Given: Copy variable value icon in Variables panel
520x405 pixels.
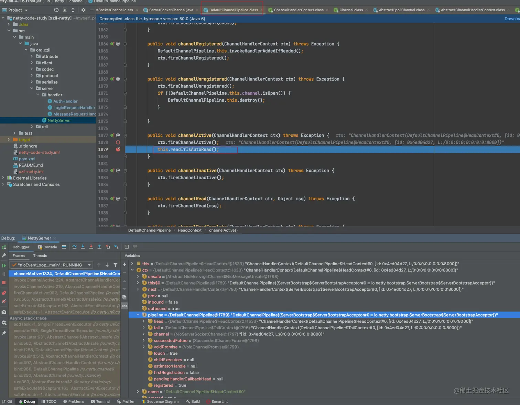Looking at the screenshot, I should (x=124, y=297).
